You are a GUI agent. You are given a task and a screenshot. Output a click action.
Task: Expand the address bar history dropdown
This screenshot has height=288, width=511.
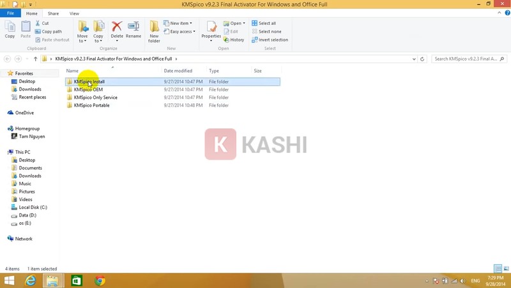tap(414, 59)
